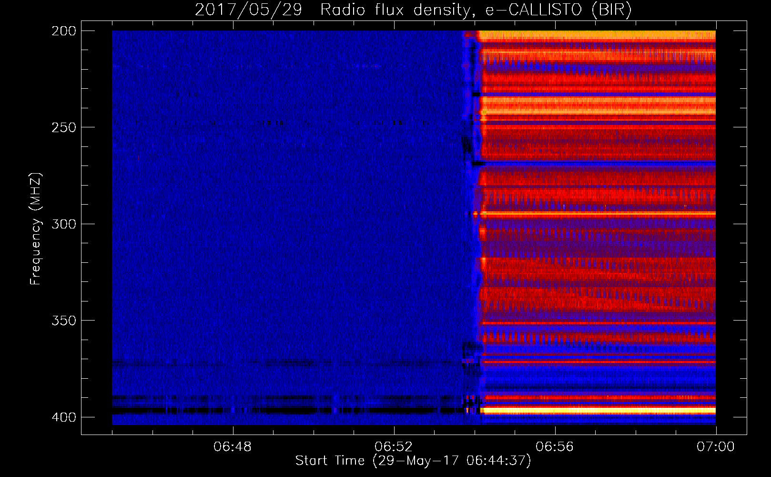Click the 07:00 time tick label
Image resolution: width=771 pixels, height=477 pixels.
point(716,447)
